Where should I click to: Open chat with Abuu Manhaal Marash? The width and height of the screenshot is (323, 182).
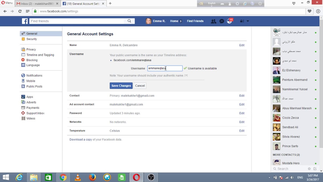pos(295,108)
